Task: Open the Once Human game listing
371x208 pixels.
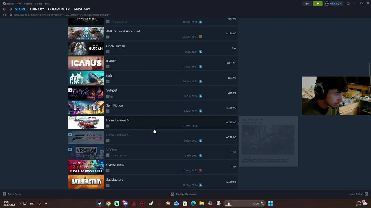Action: click(153, 48)
